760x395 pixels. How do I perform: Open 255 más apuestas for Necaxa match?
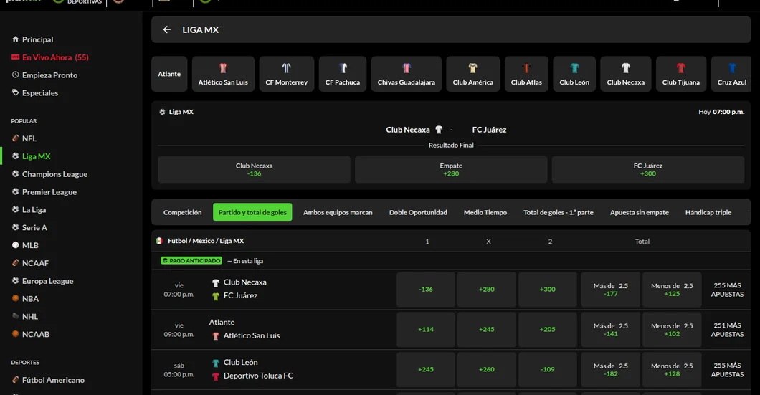pos(727,290)
